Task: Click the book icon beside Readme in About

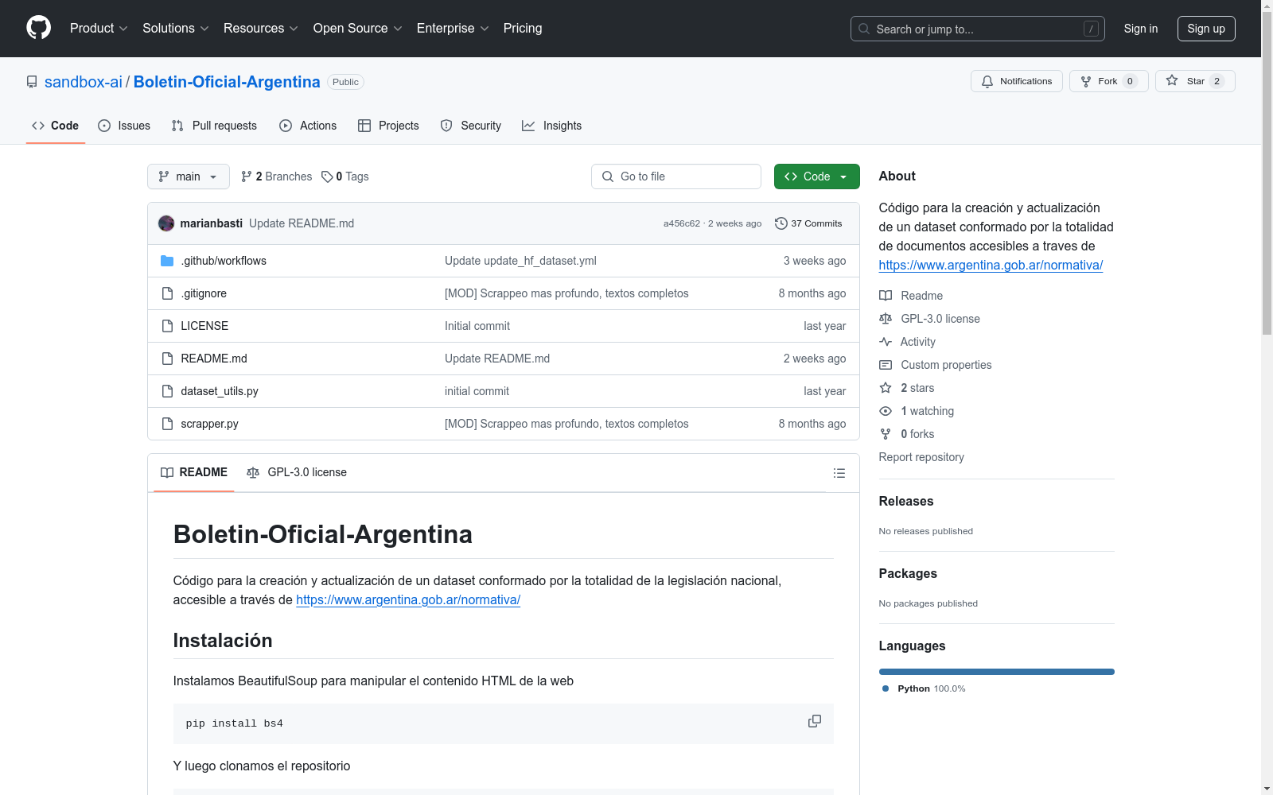Action: pos(886,296)
